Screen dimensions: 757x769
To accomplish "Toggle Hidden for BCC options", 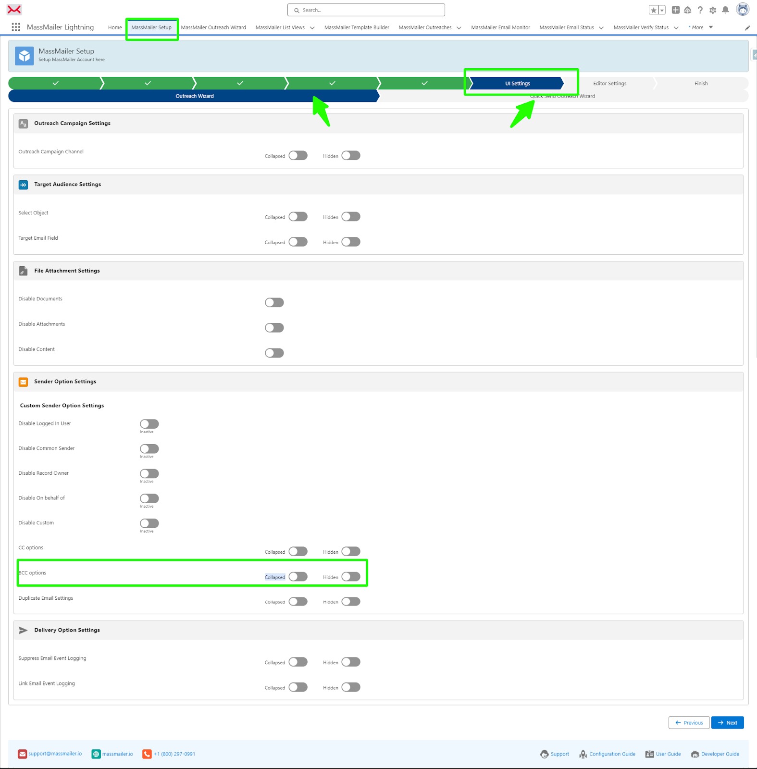I will (x=351, y=577).
